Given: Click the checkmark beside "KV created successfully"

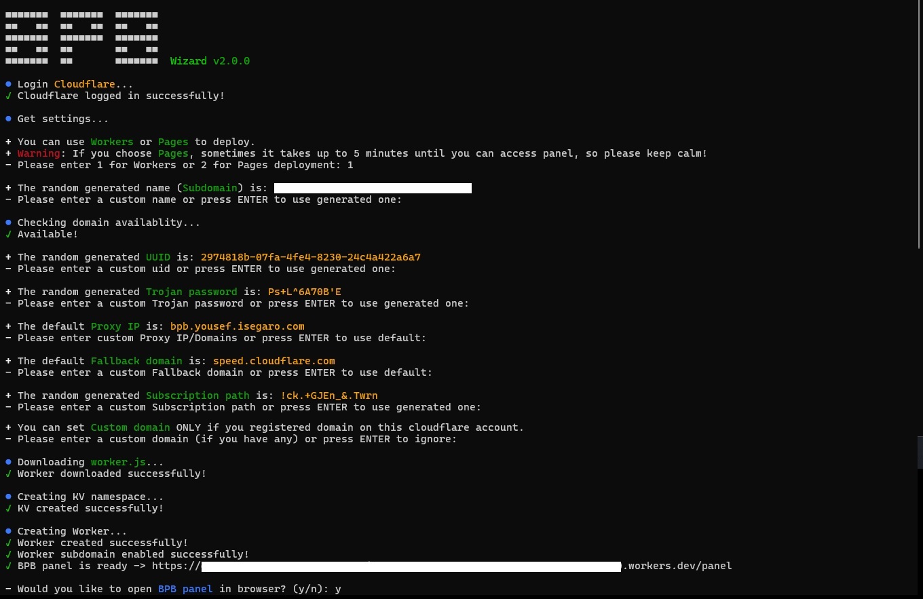Looking at the screenshot, I should pos(8,507).
